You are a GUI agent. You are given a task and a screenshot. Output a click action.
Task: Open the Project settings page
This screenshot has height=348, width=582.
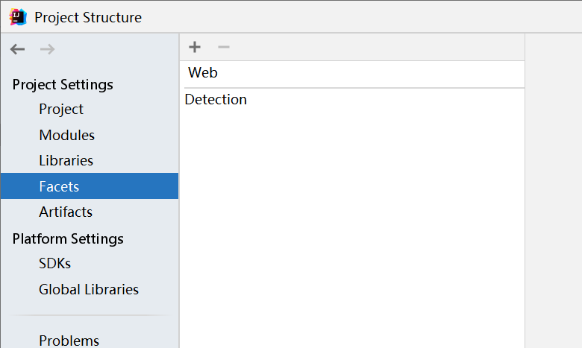click(61, 110)
